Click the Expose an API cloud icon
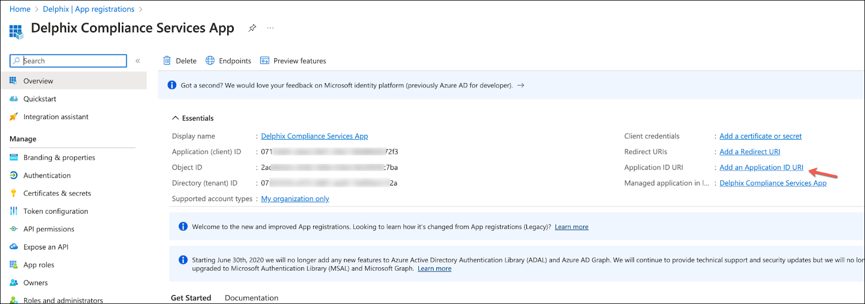 click(14, 247)
